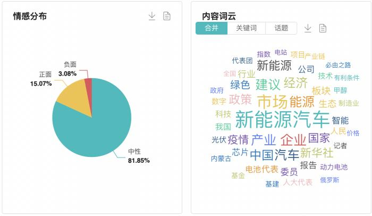Open data view icon for 内容词云
This screenshot has height=216, width=372.
tap(323, 28)
